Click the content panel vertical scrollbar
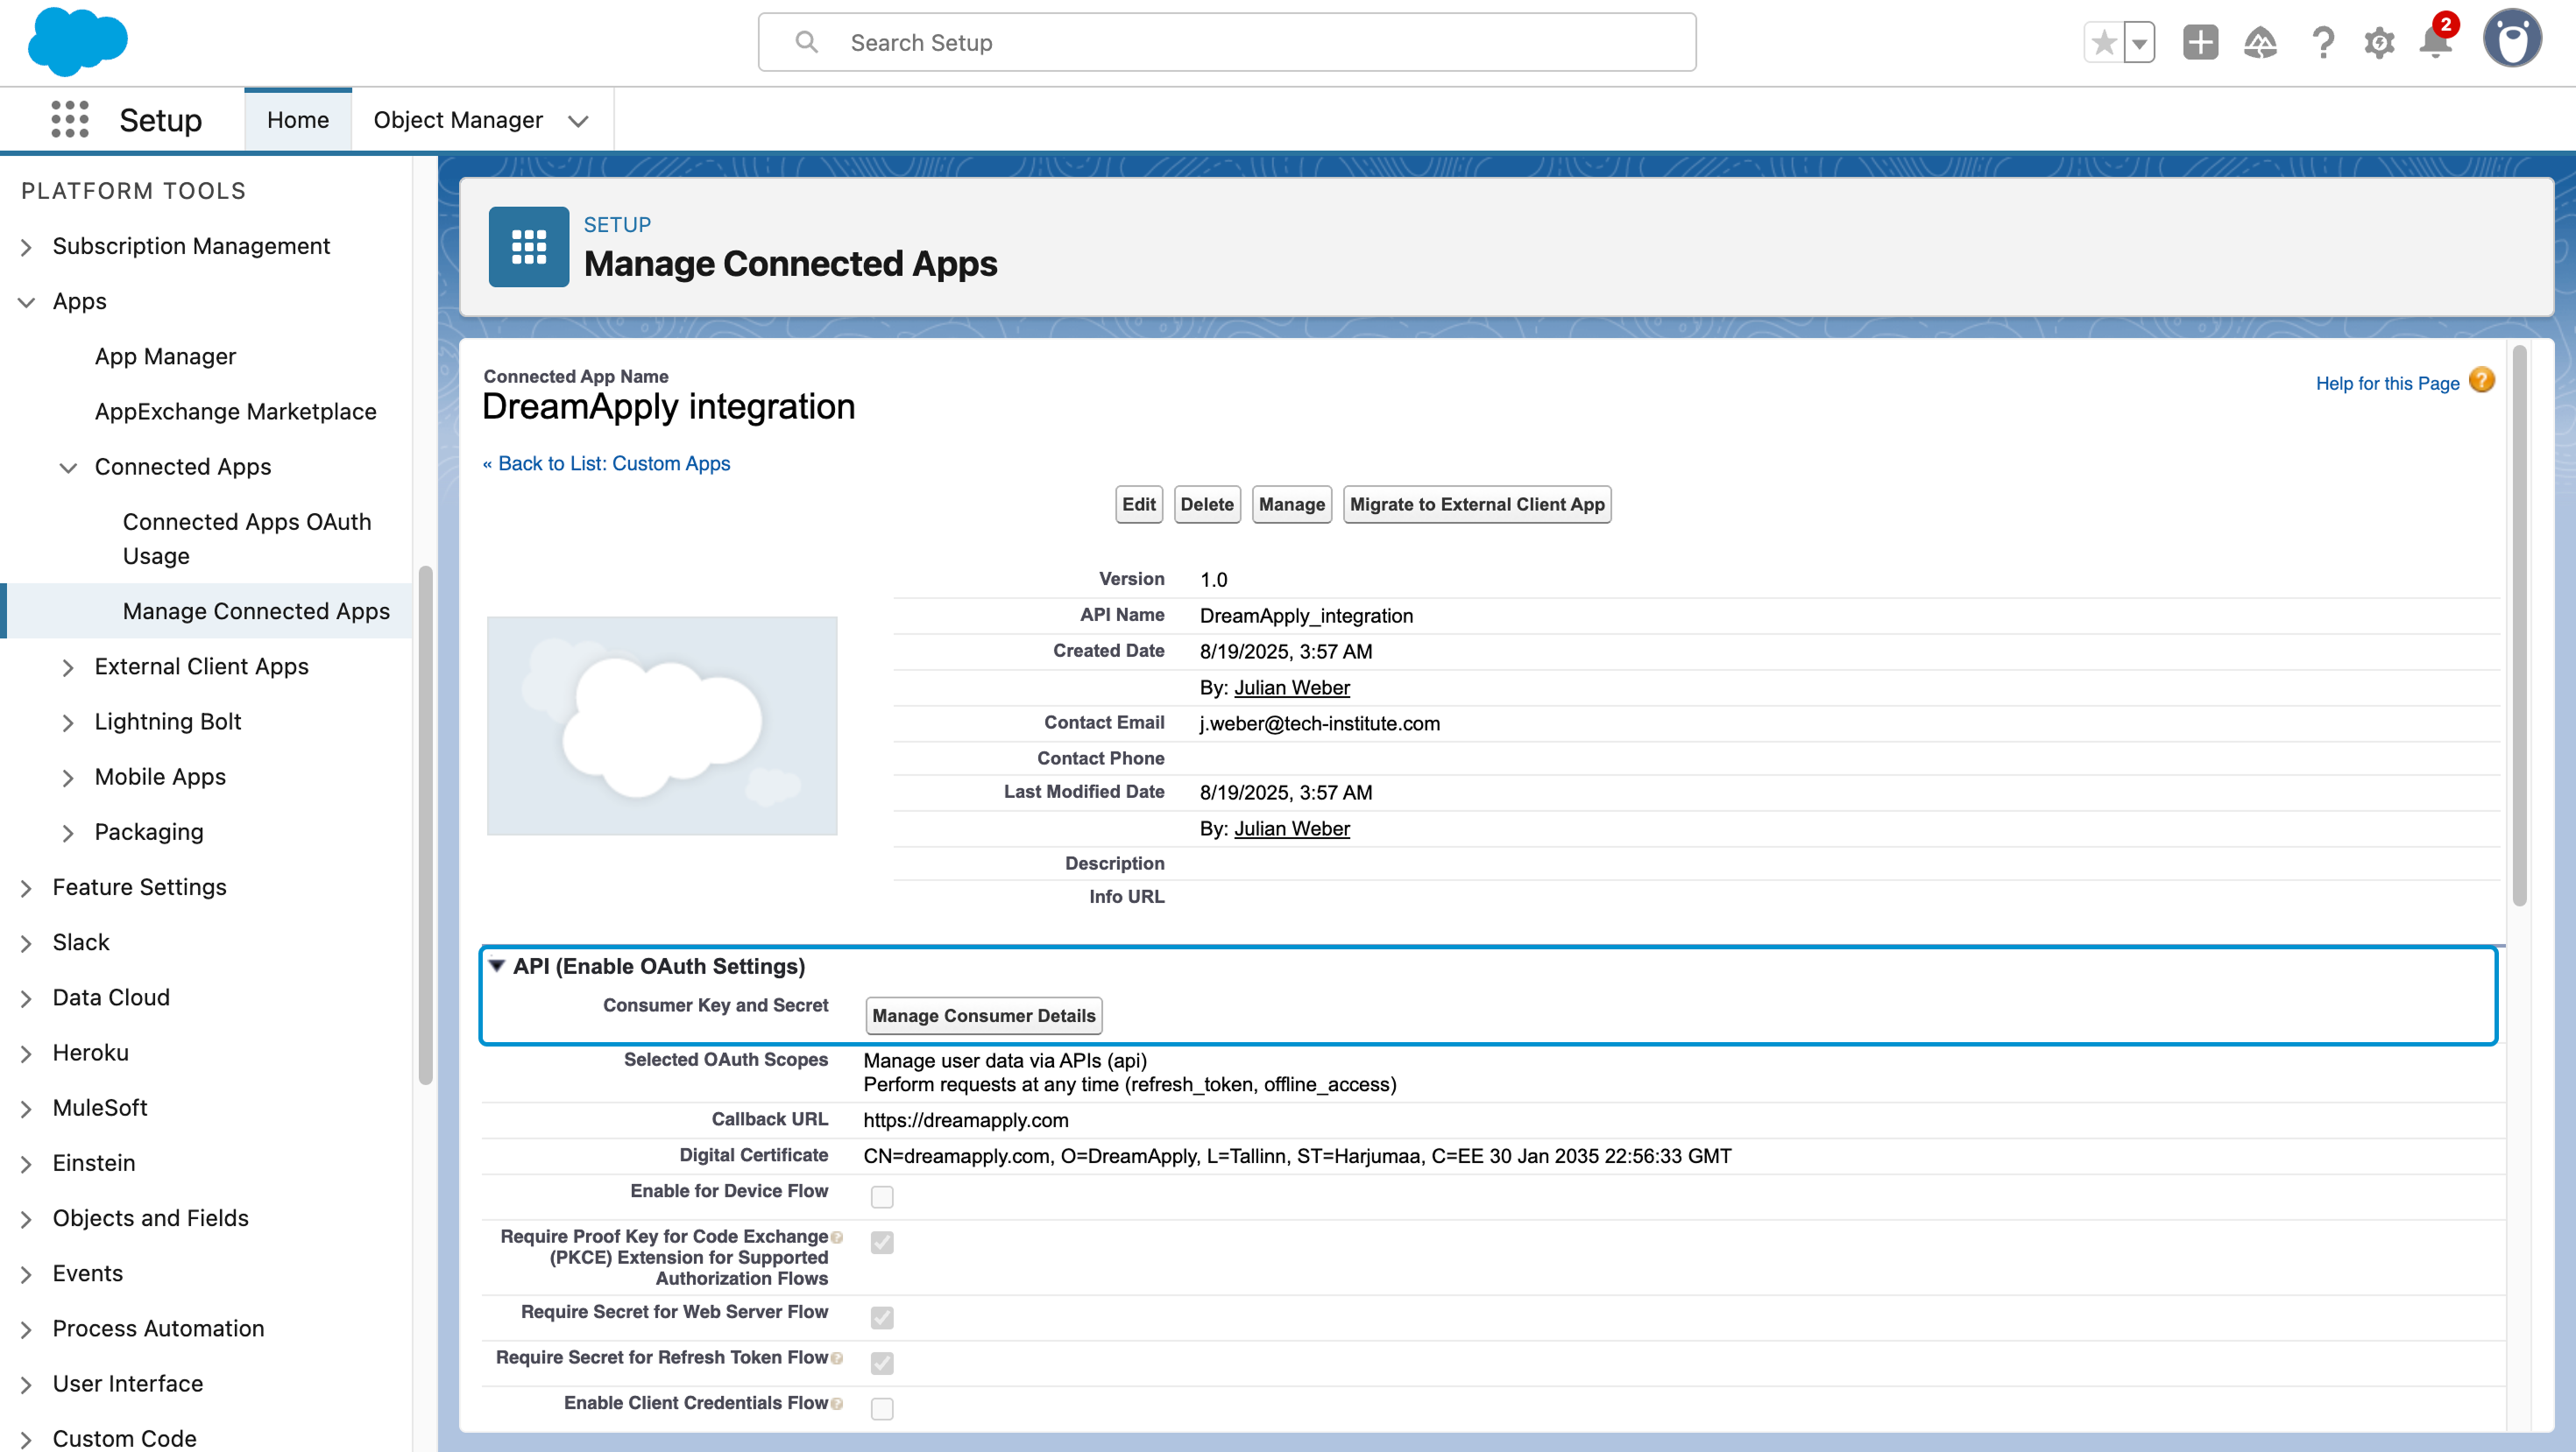The height and width of the screenshot is (1452, 2576). click(2519, 625)
